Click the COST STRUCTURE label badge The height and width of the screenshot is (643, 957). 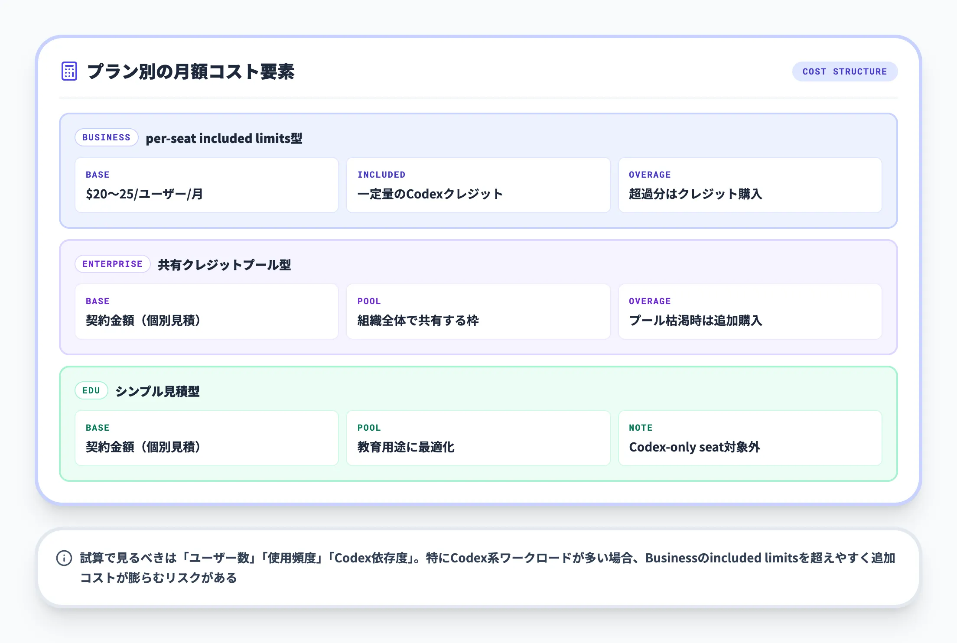(845, 71)
